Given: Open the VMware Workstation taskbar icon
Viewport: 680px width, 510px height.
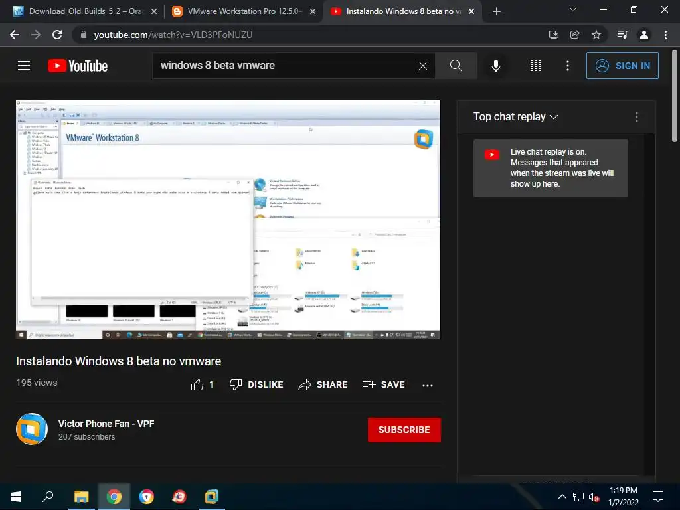Looking at the screenshot, I should 212,496.
